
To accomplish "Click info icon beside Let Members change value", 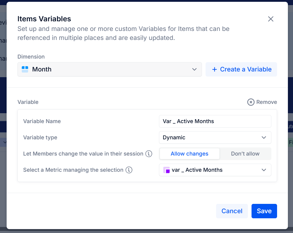I will coord(149,154).
